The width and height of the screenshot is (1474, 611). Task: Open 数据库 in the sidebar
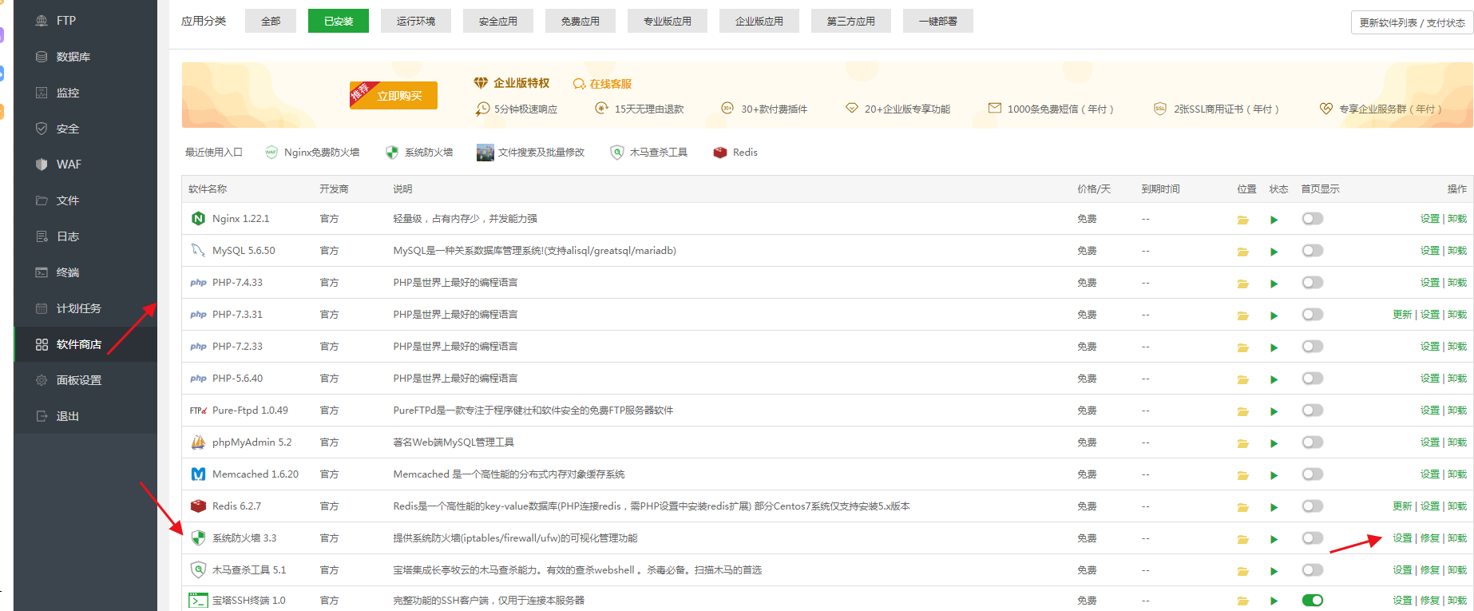click(85, 57)
